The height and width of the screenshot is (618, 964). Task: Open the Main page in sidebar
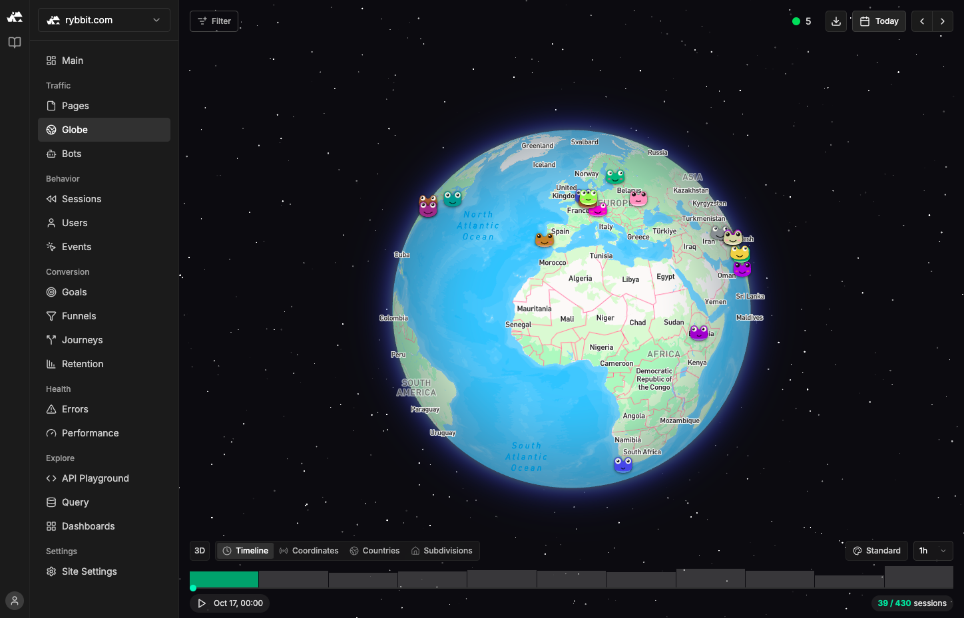pyautogui.click(x=104, y=61)
